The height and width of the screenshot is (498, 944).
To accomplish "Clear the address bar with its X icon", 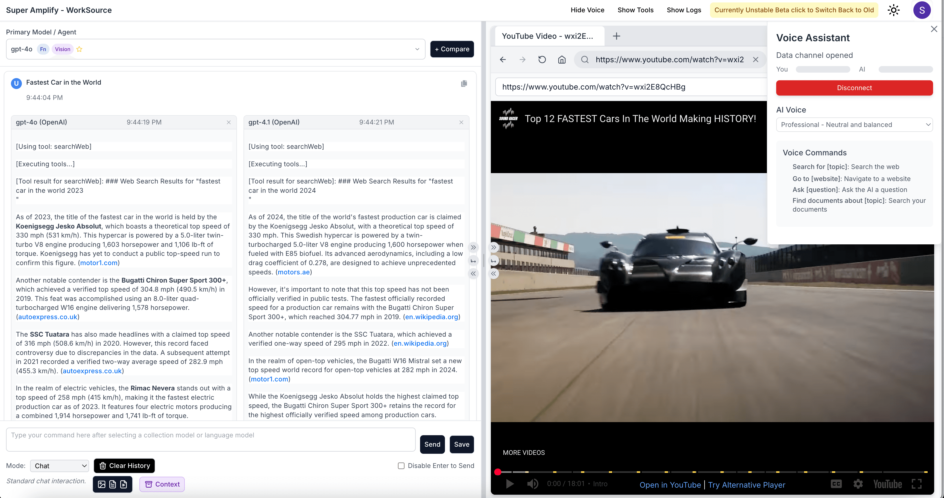I will pyautogui.click(x=756, y=59).
